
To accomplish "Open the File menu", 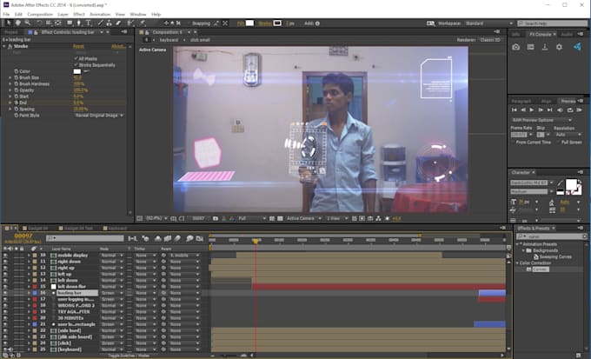I will [6, 14].
